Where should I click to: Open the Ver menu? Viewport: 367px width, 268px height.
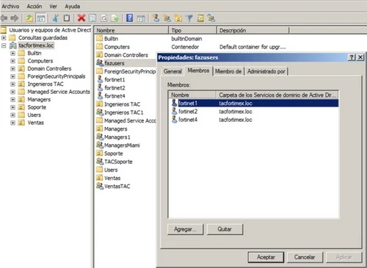point(53,7)
